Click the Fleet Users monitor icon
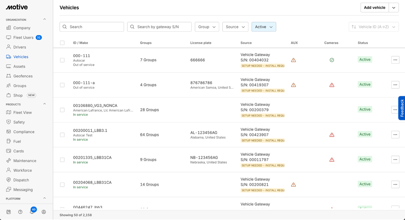 click(x=9, y=38)
